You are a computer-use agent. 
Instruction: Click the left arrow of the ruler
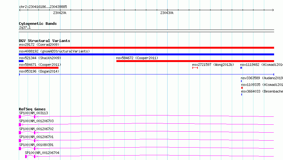pyautogui.click(x=20, y=10)
